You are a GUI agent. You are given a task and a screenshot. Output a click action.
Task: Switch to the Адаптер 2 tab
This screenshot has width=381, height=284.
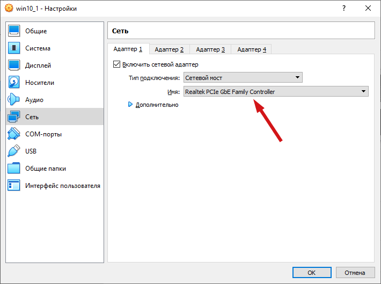169,49
